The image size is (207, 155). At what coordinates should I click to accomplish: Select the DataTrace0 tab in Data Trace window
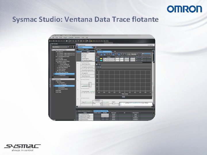click(x=104, y=52)
